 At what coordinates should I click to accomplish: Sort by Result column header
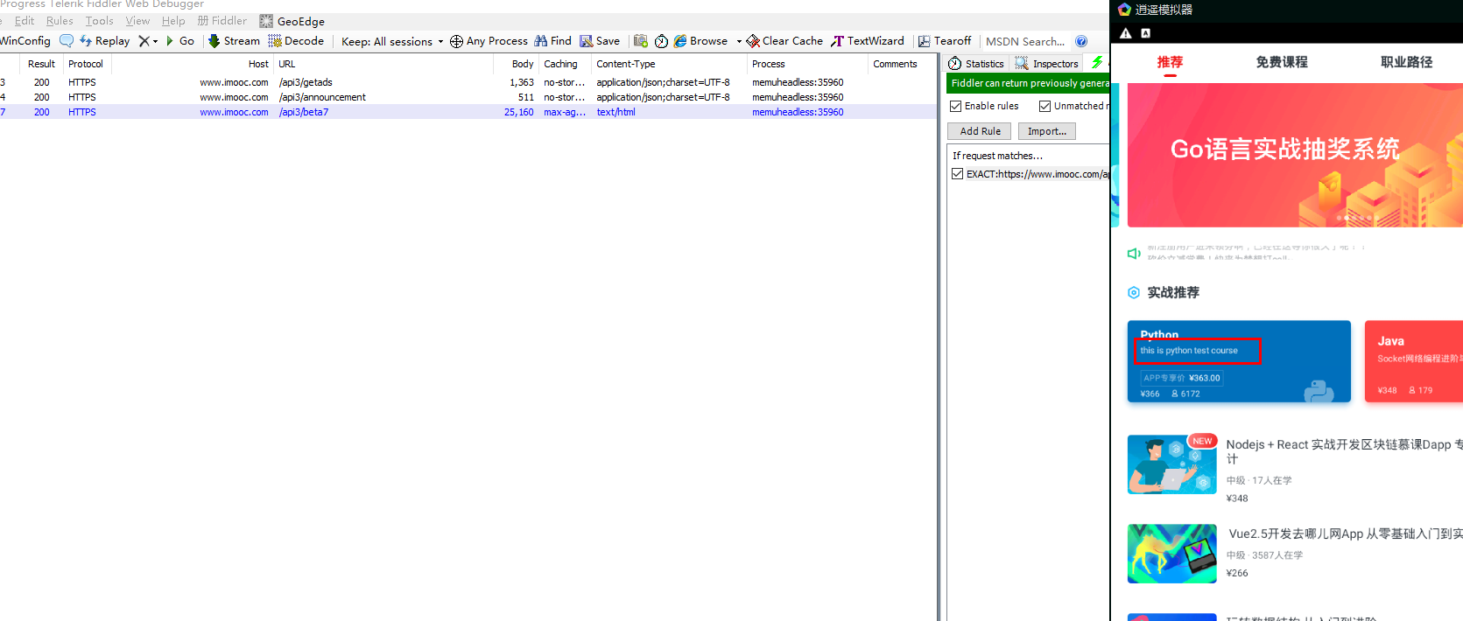pyautogui.click(x=41, y=64)
